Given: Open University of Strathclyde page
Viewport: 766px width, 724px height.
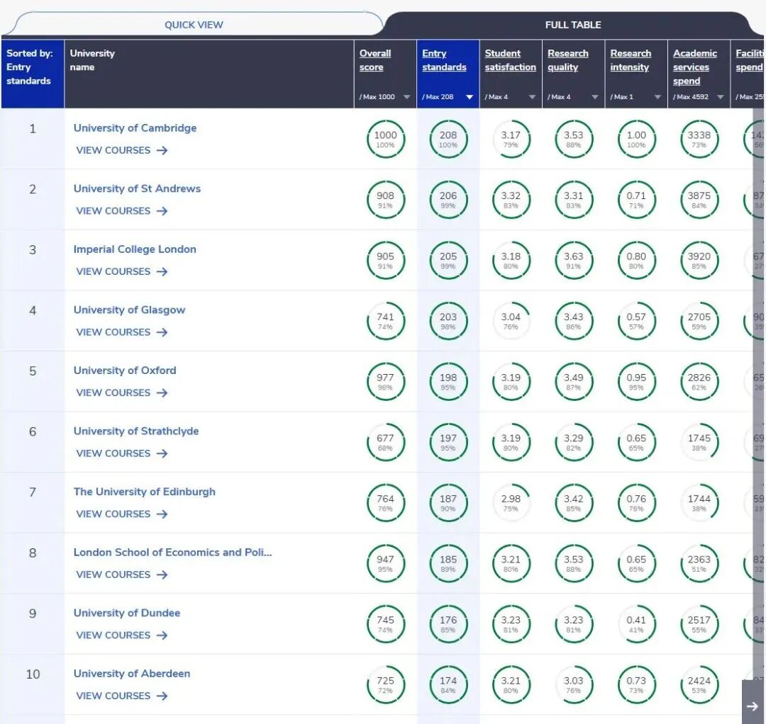Looking at the screenshot, I should 135,431.
